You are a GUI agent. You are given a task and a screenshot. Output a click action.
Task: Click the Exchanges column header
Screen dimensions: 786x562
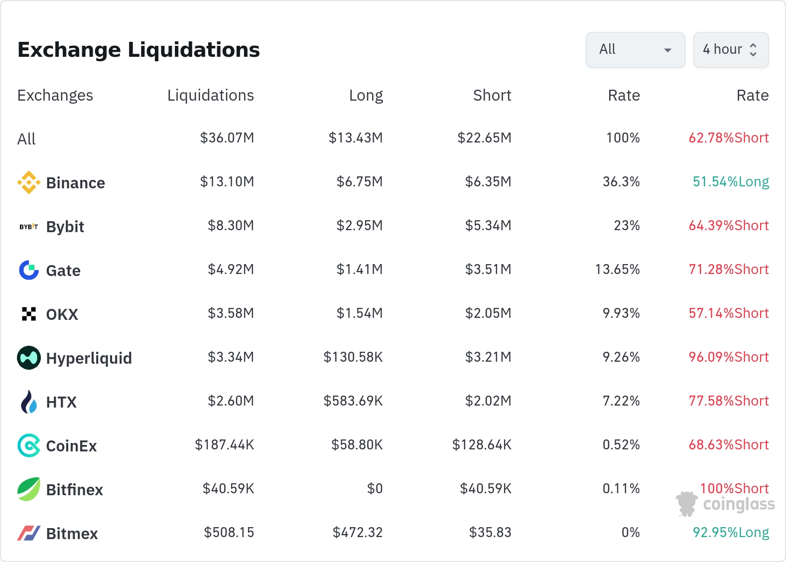click(x=55, y=95)
